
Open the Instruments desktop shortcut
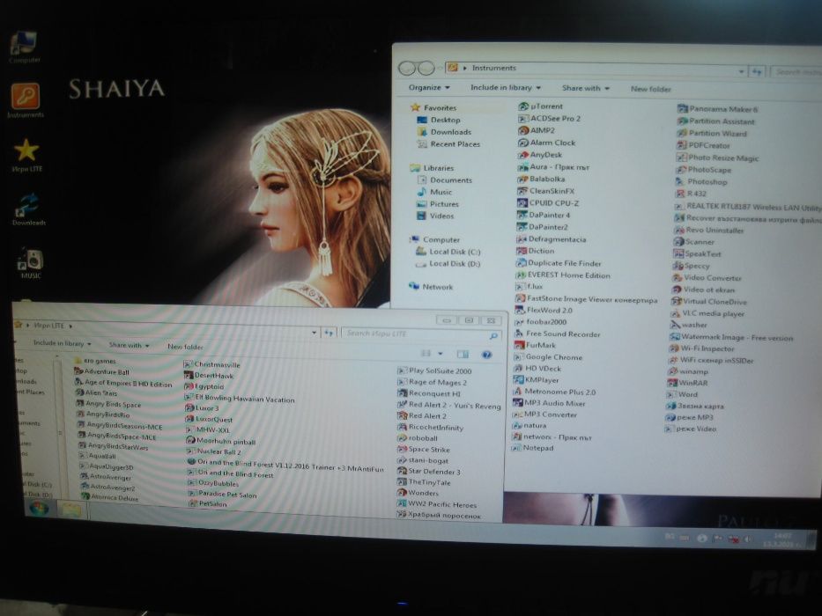point(26,100)
